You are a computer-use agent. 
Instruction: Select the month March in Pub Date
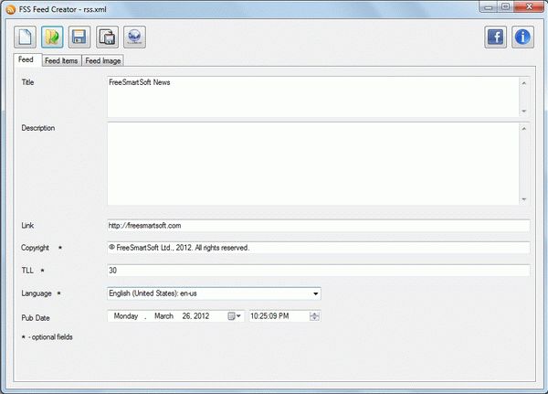pos(163,316)
